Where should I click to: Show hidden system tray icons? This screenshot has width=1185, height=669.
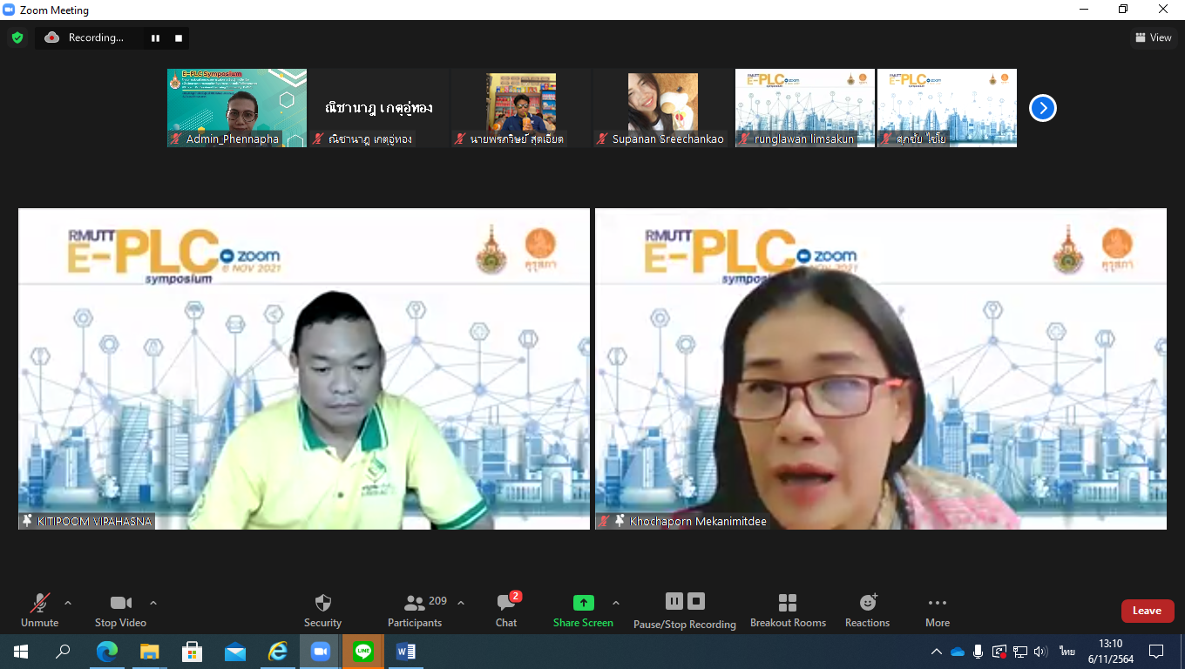point(937,652)
